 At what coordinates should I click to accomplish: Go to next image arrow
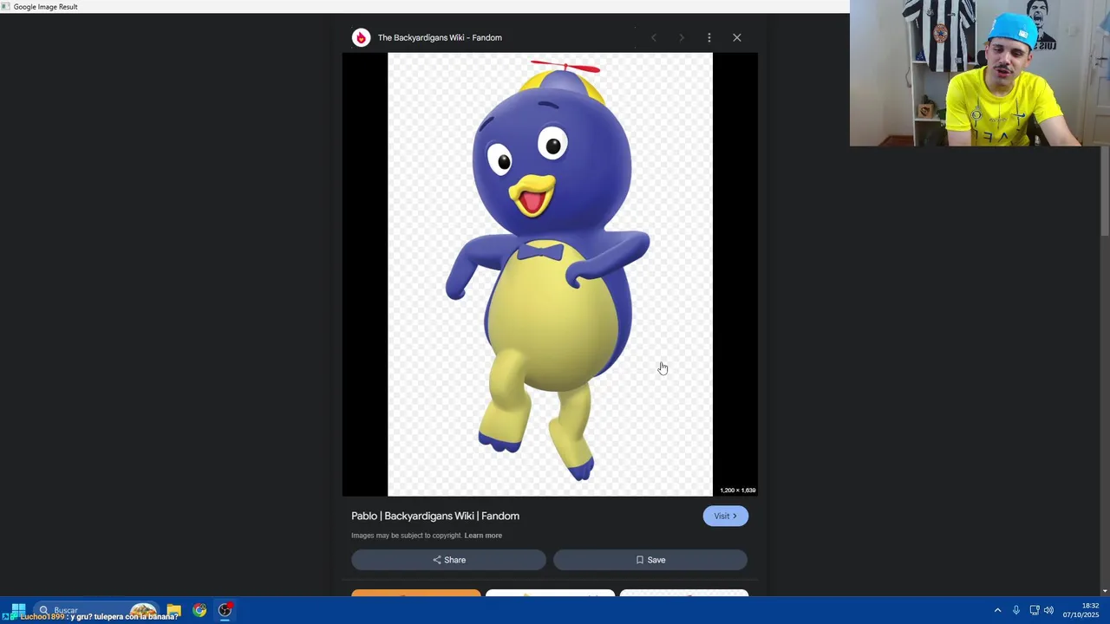(x=682, y=37)
